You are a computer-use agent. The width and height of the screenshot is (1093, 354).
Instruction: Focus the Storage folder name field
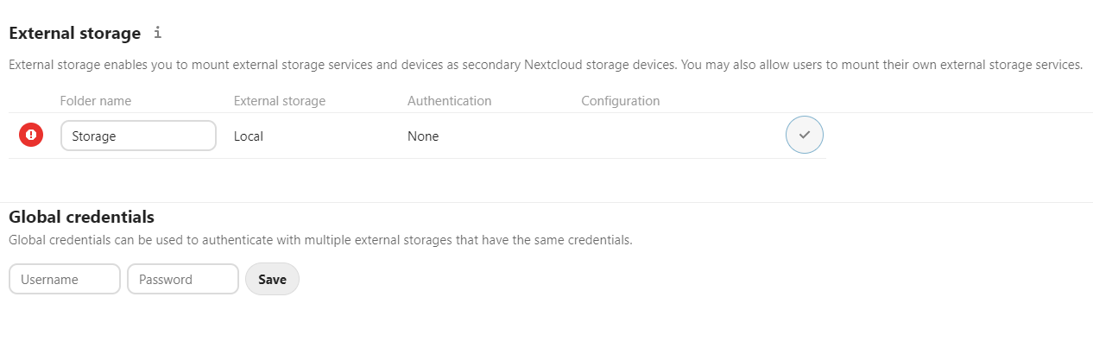tap(138, 136)
